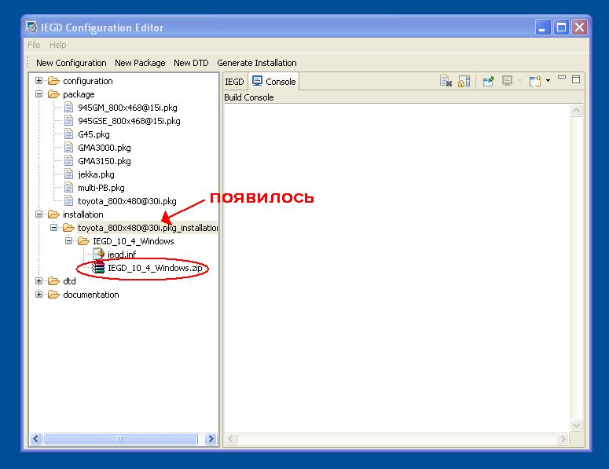Click the Generate Installation button
Image resolution: width=609 pixels, height=469 pixels.
256,63
